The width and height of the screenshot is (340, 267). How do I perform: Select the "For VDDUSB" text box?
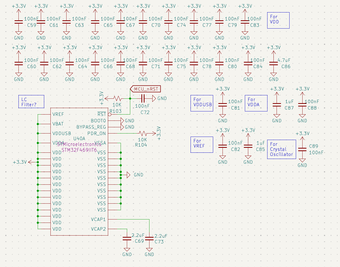coord(202,103)
